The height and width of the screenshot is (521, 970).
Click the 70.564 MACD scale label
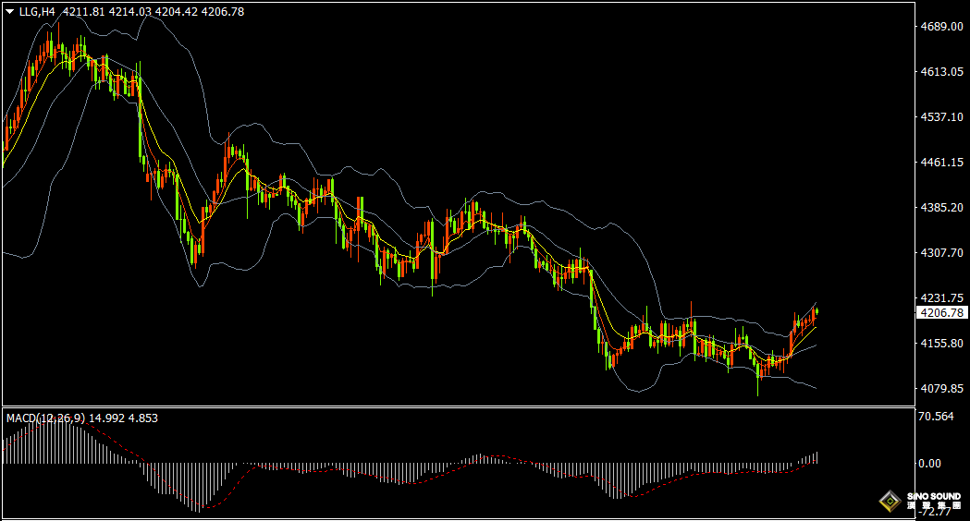point(936,417)
